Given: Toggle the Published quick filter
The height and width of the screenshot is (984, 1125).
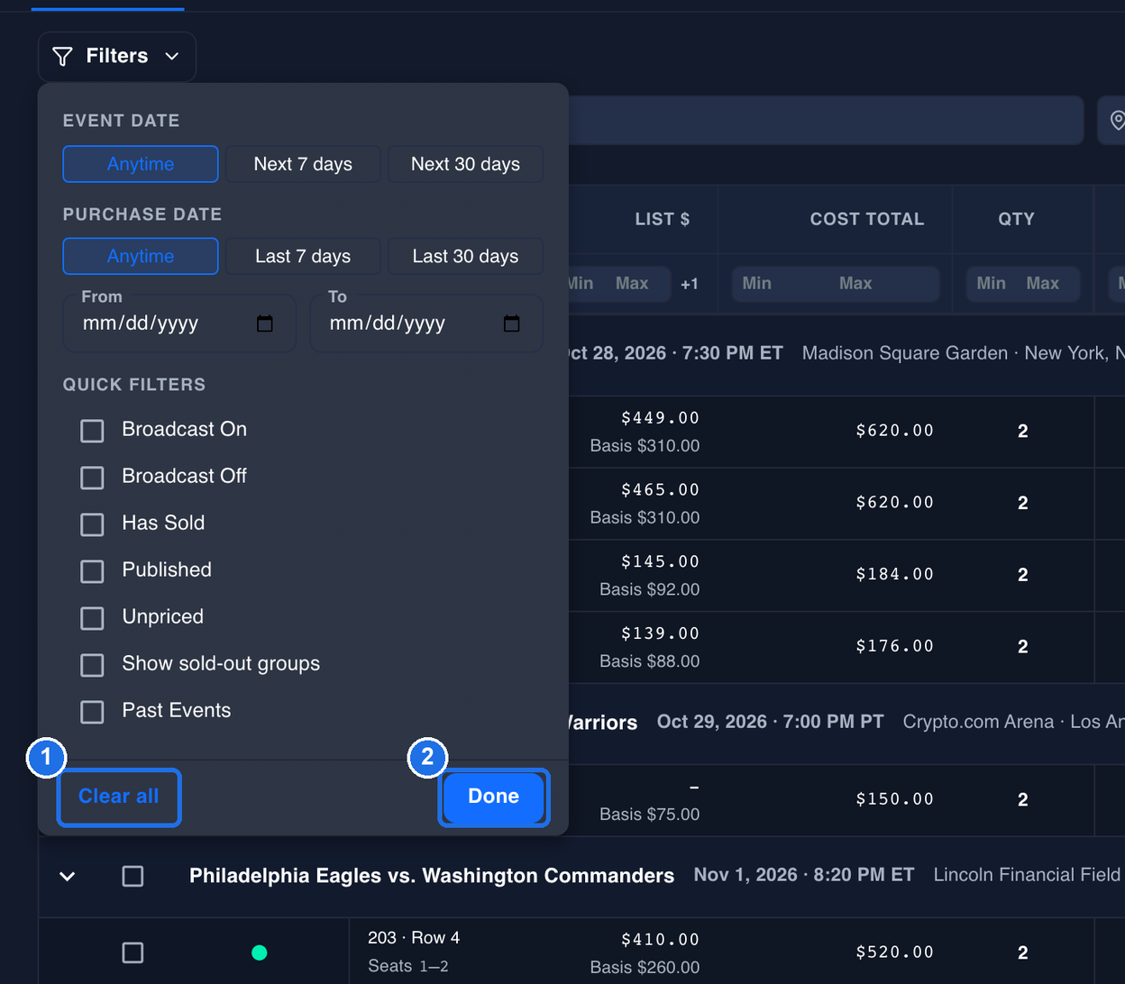Looking at the screenshot, I should (x=92, y=571).
